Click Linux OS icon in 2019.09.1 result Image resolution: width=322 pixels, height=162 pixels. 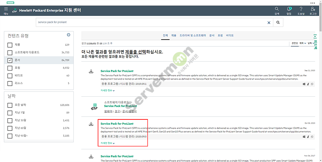click(x=308, y=84)
